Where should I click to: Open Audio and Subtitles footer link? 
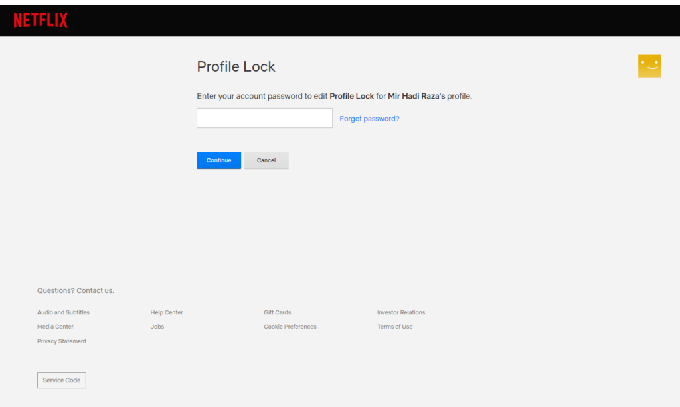click(63, 312)
